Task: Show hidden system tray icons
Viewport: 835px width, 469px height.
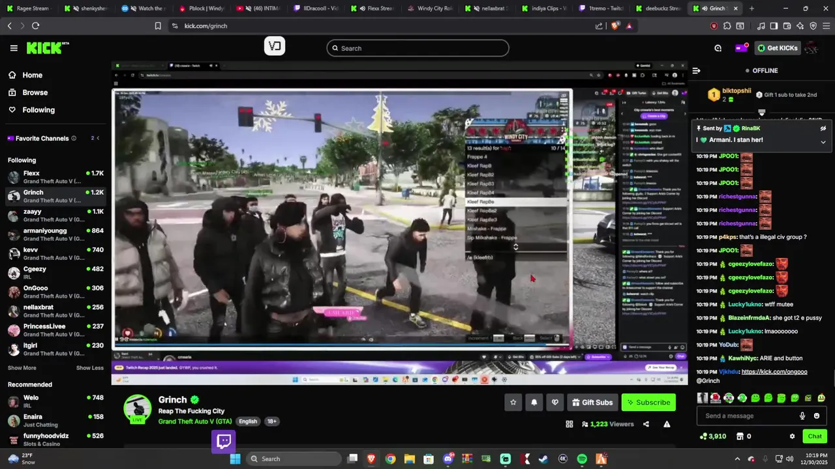Action: (x=737, y=459)
